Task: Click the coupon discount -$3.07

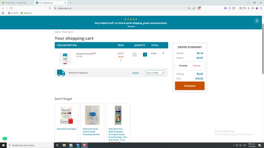Action: (200, 58)
